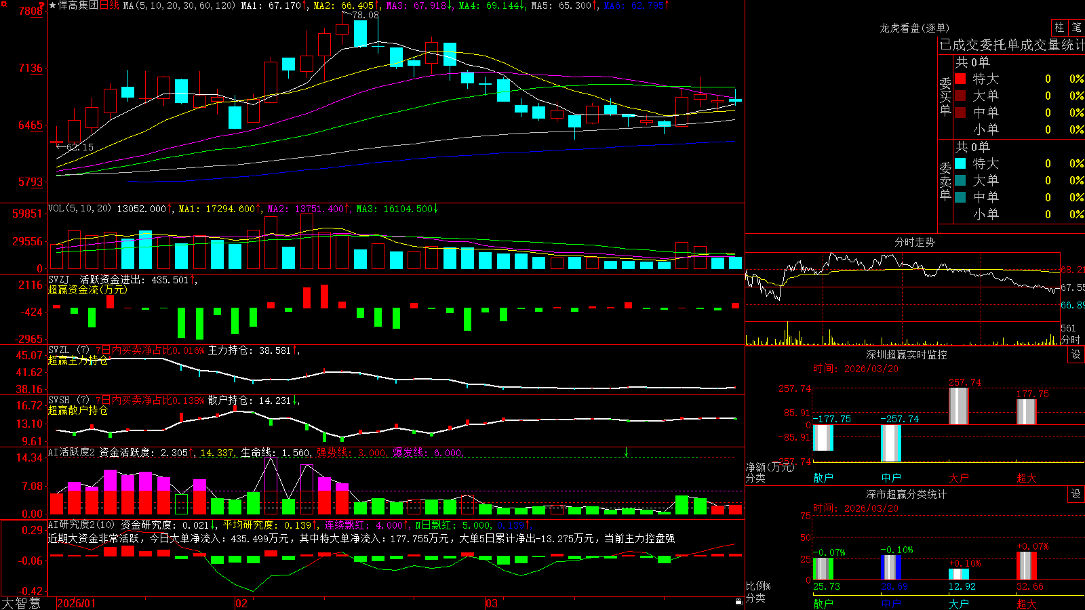This screenshot has width=1085, height=610.
Task: Click the 散户 bar labeled -177.75
Action: tap(823, 437)
